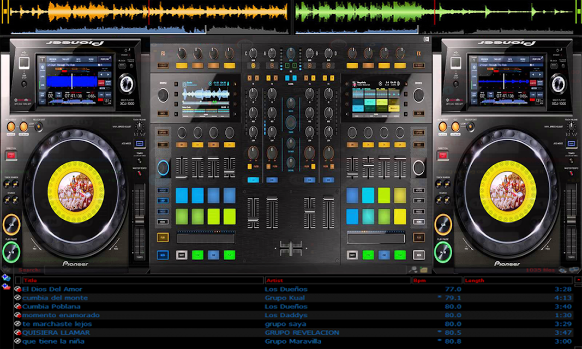
Task: Click the folder icon right of search bar
Action: (423, 269)
